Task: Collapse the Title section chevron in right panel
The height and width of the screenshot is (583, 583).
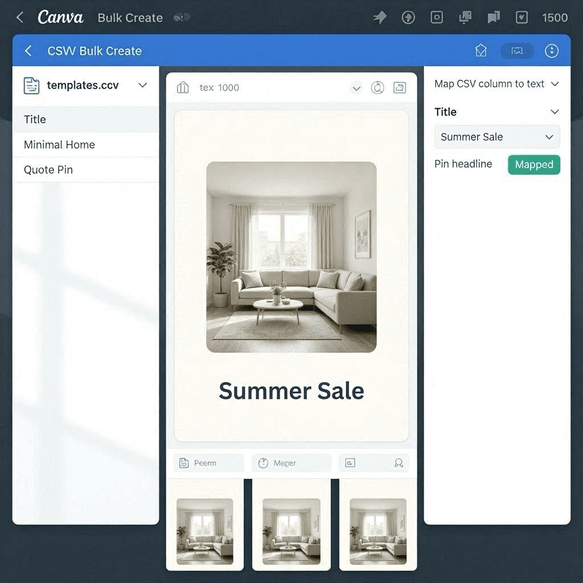Action: [x=555, y=112]
